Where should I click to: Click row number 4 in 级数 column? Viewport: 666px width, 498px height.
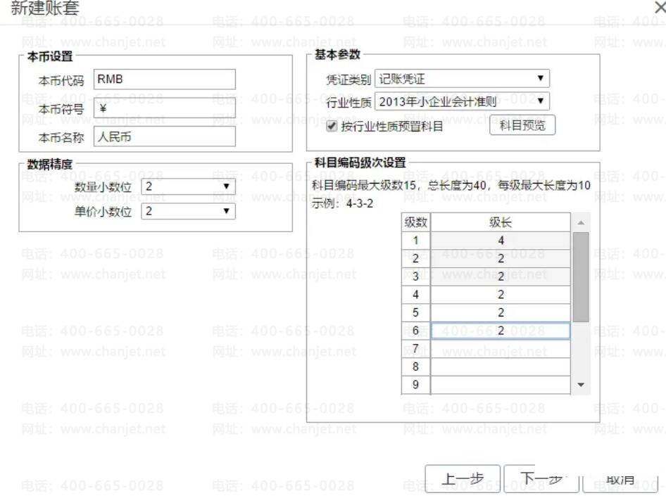(416, 295)
